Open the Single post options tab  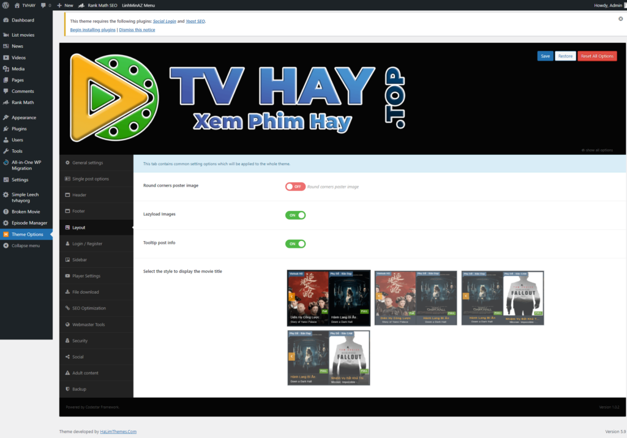click(x=96, y=179)
